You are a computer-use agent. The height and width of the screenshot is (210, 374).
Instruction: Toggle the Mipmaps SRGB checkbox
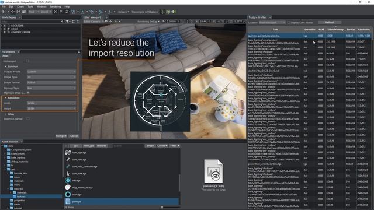click(28, 93)
